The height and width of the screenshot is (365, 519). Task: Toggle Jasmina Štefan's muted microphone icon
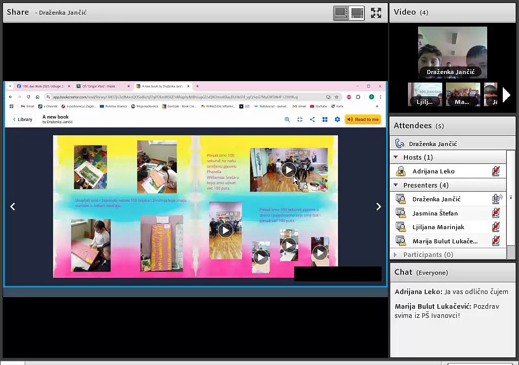(496, 212)
